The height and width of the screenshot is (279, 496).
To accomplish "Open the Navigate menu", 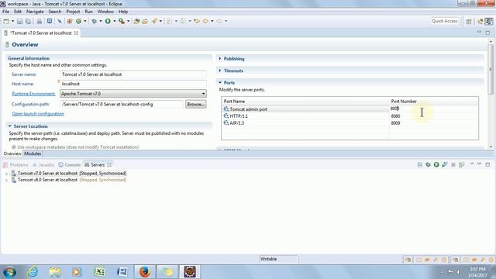I will tap(35, 12).
